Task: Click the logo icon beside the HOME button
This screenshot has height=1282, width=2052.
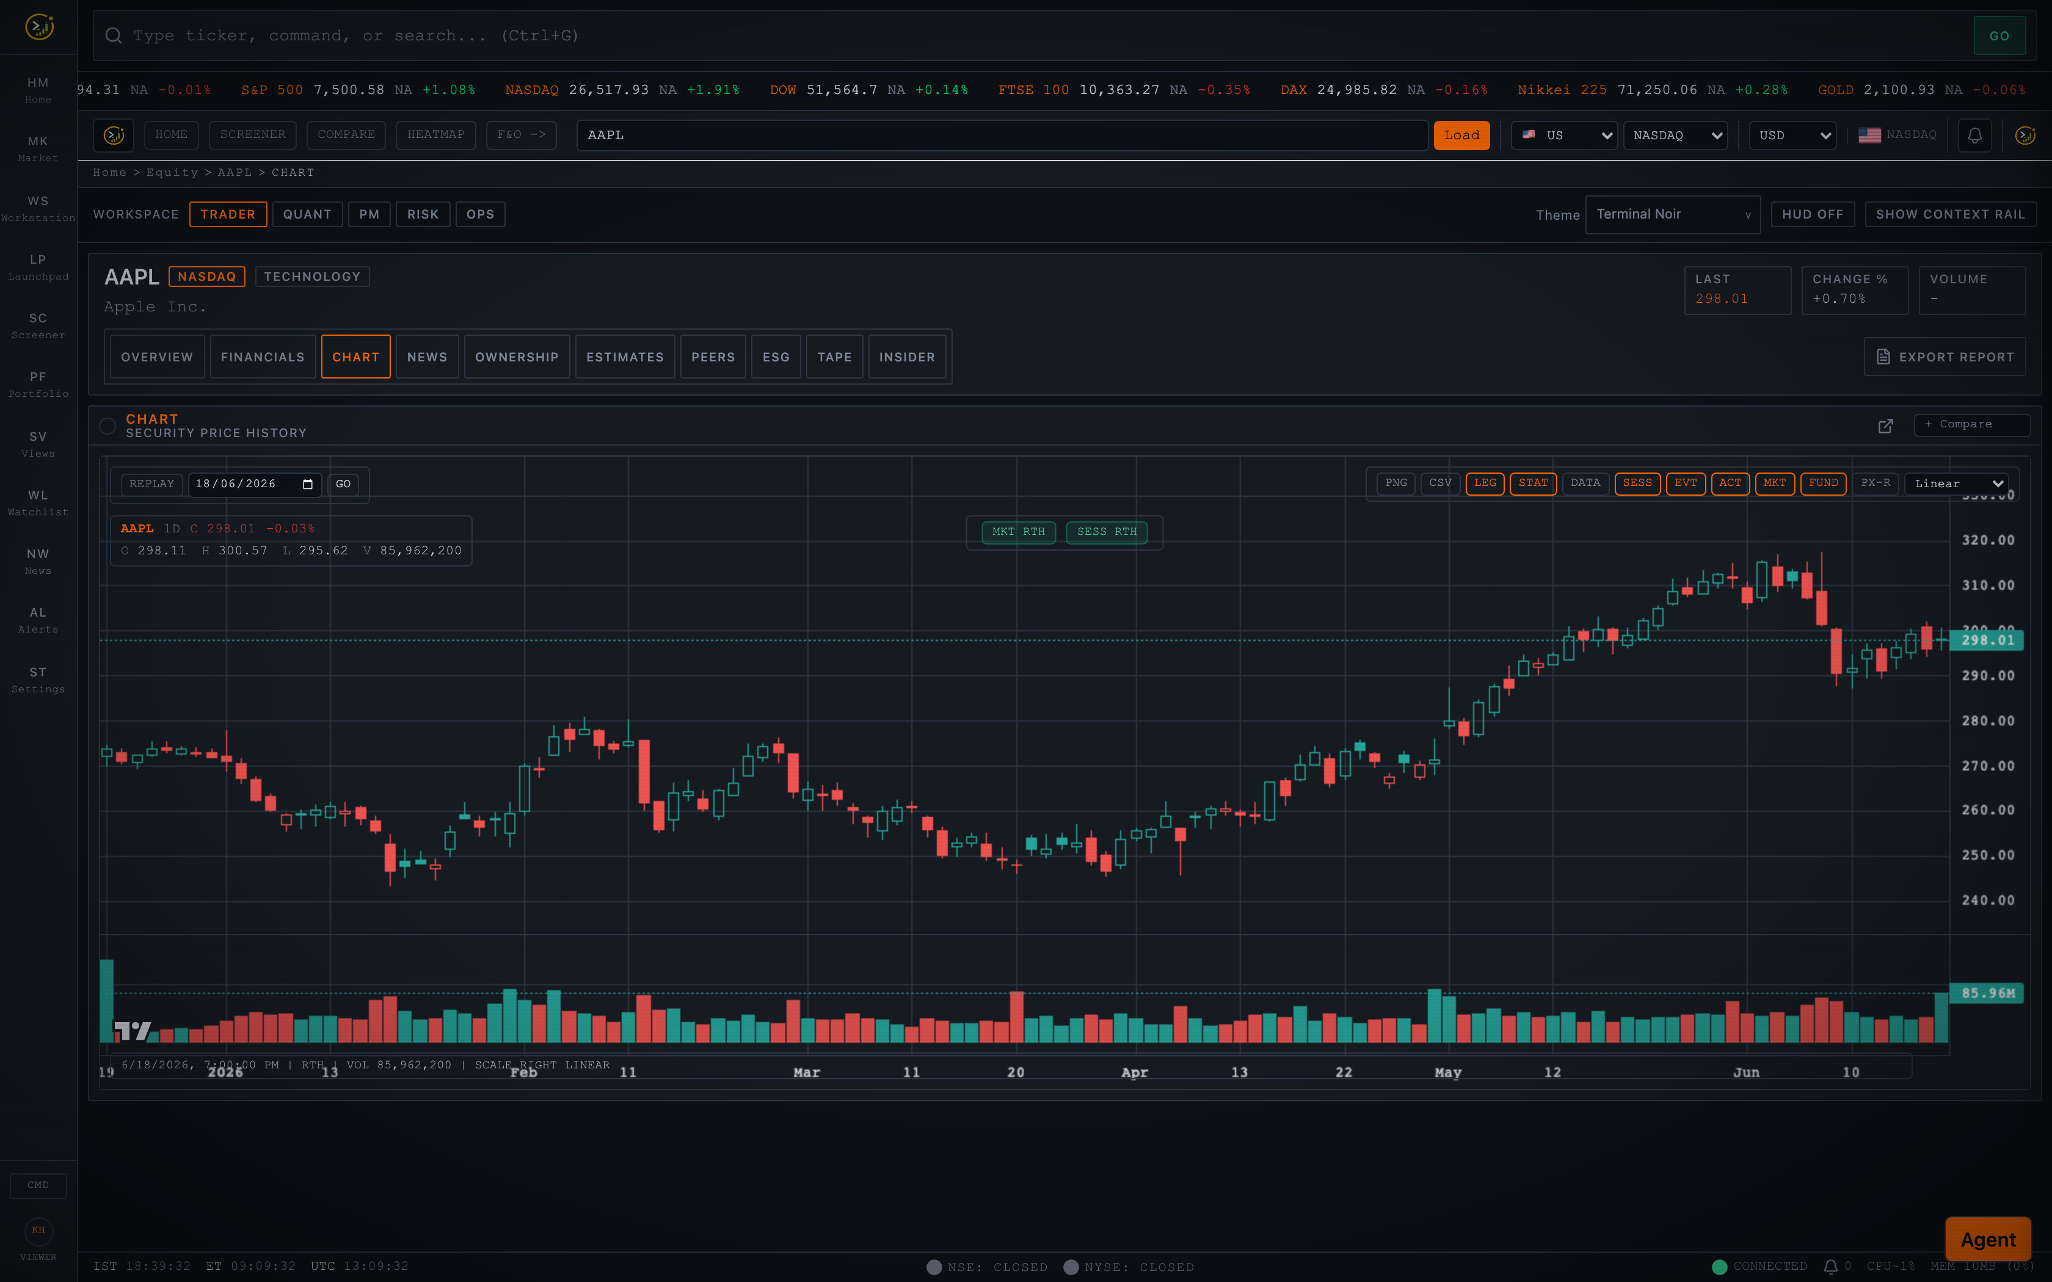Action: point(114,135)
